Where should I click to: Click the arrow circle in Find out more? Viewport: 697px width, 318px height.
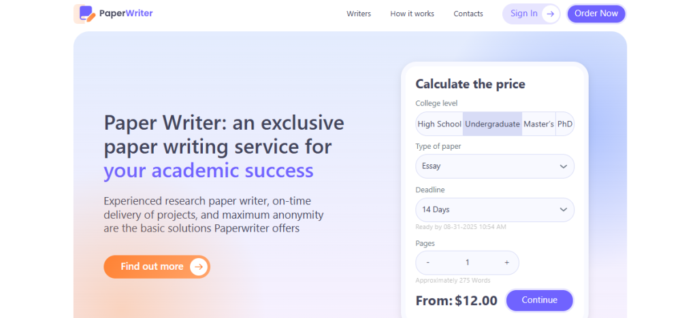199,266
